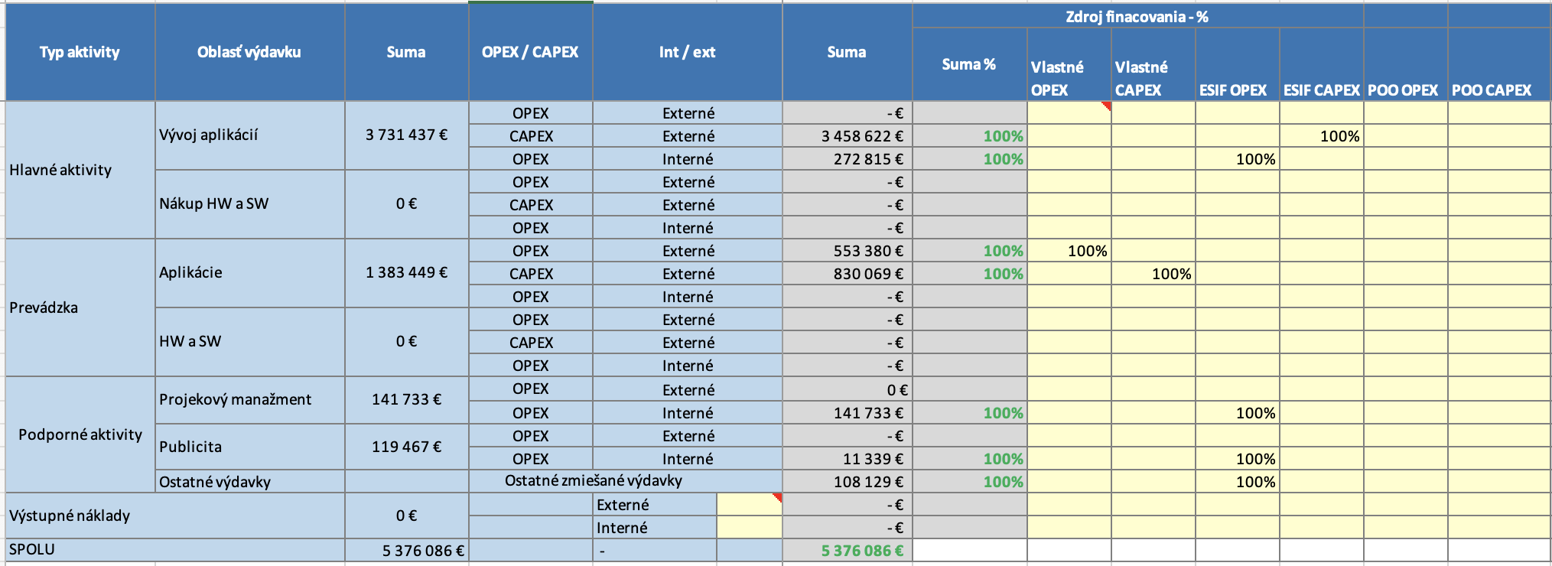Click the 'Projekový manažment' cell
The width and height of the screenshot is (1552, 566).
pyautogui.click(x=249, y=400)
